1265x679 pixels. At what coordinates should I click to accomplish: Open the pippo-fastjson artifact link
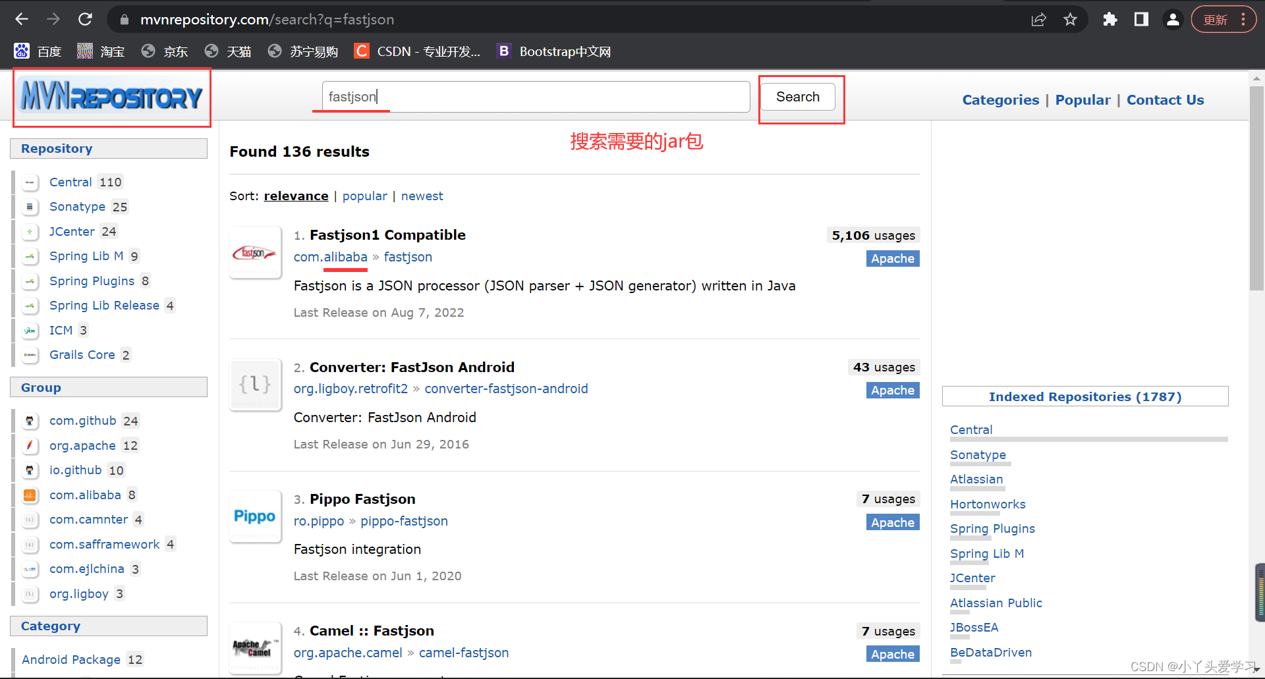[x=404, y=521]
